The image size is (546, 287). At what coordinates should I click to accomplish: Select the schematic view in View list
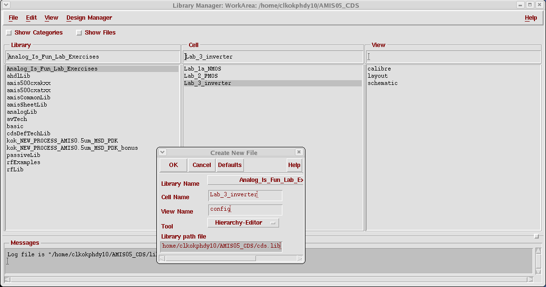point(382,83)
